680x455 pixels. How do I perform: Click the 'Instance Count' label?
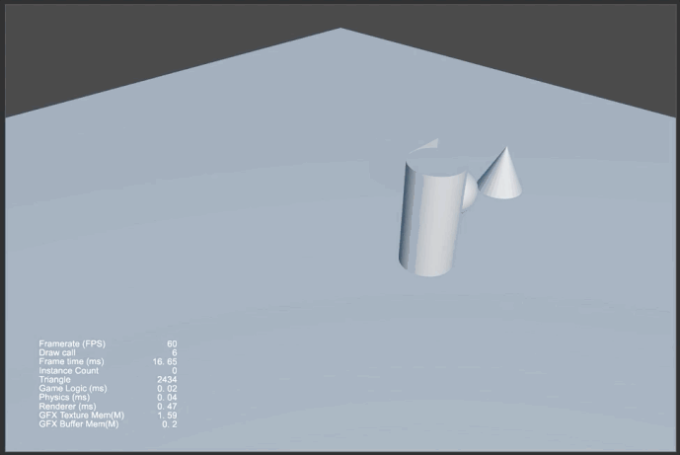click(x=68, y=370)
